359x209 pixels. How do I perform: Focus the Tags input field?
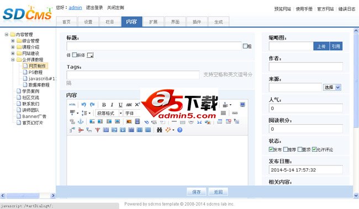(x=133, y=75)
